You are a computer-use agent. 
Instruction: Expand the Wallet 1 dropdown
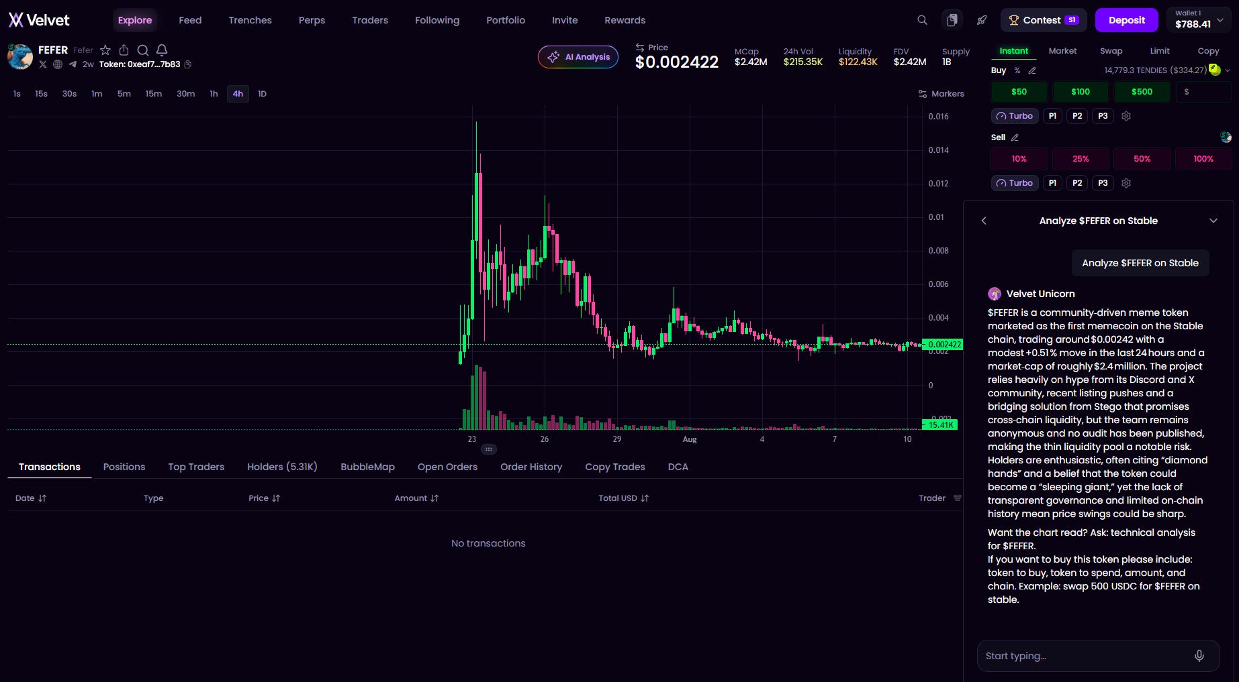[1199, 20]
